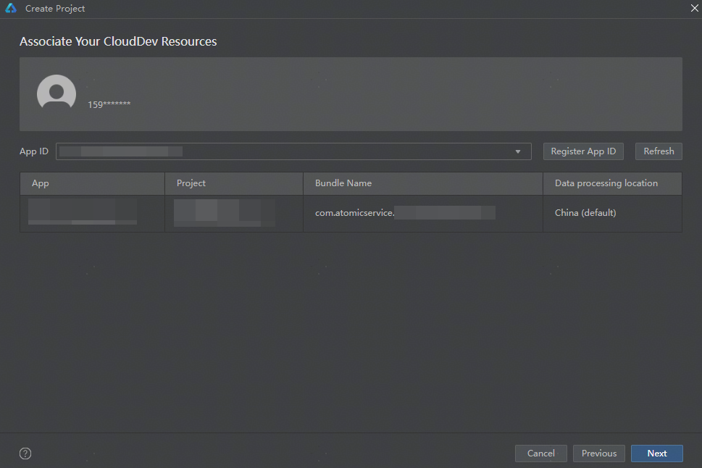Refresh the App ID list
The width and height of the screenshot is (702, 468).
[x=659, y=151]
